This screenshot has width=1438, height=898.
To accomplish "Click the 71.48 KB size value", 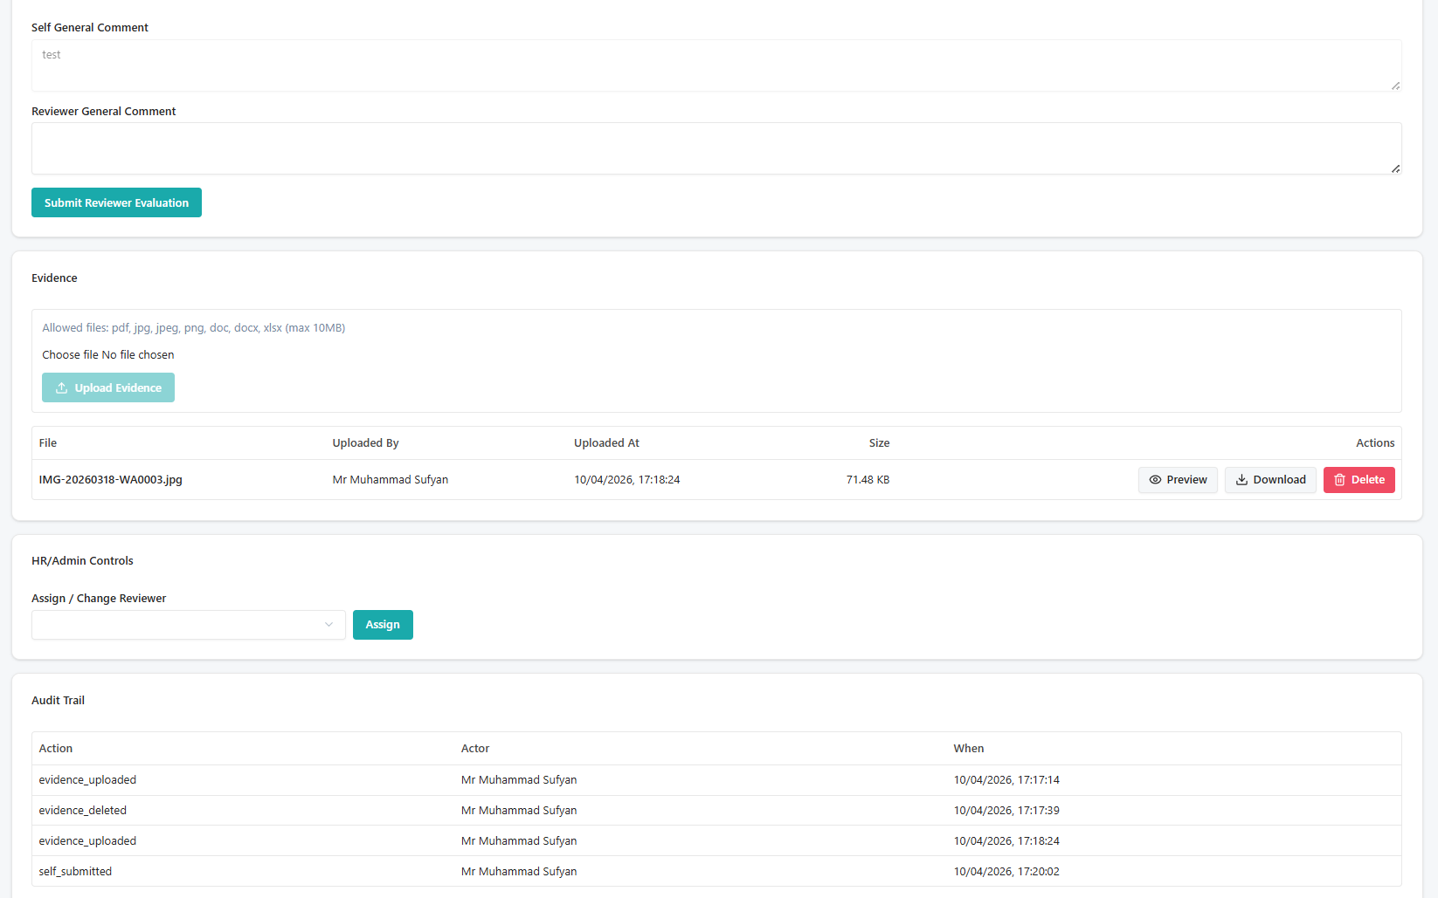I will (x=868, y=480).
